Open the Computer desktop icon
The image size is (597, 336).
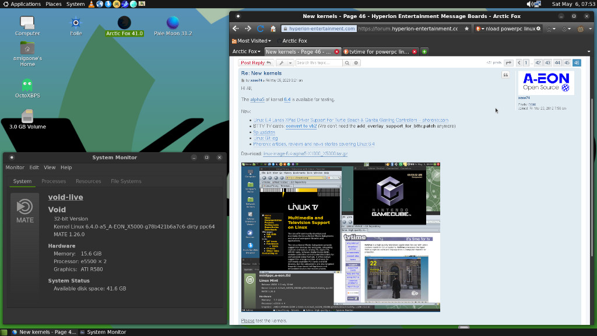pyautogui.click(x=27, y=26)
